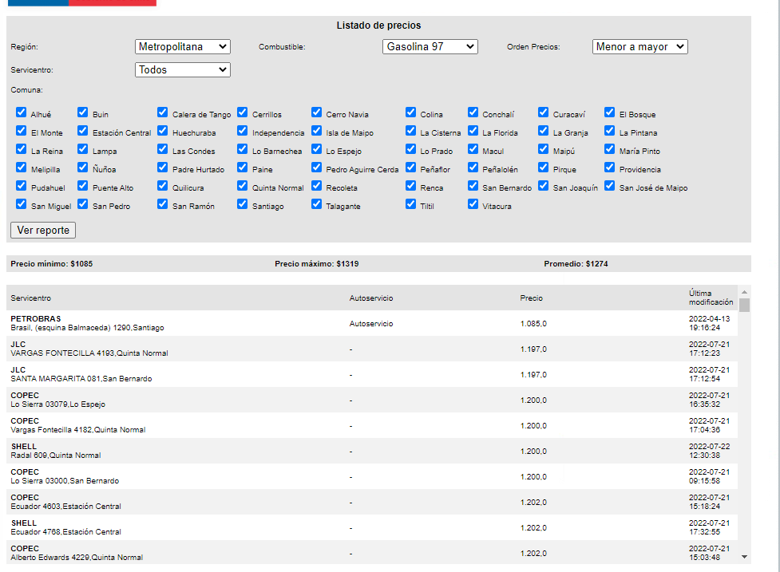Viewport: 780px width, 572px height.
Task: Click the Ver reporte button
Action: [43, 231]
